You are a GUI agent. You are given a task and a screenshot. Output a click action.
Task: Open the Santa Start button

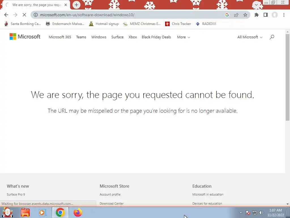click(7, 212)
